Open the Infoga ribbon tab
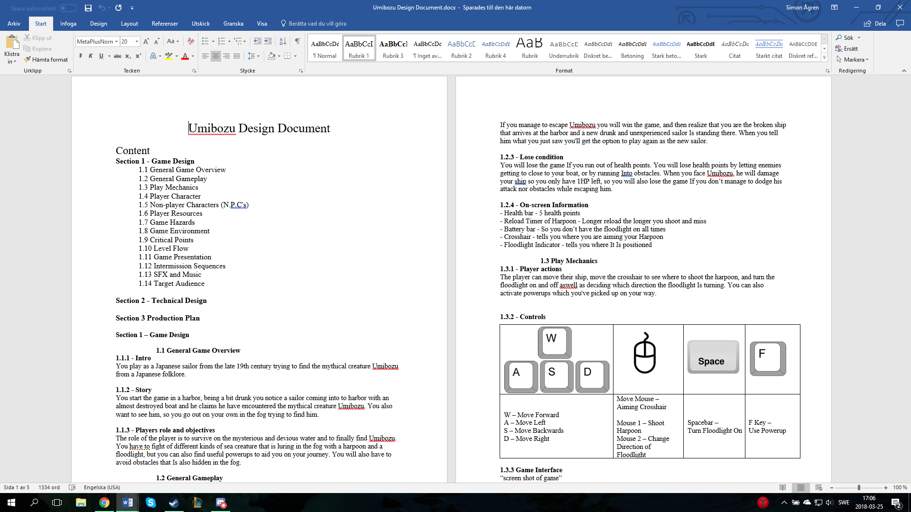 (x=68, y=23)
